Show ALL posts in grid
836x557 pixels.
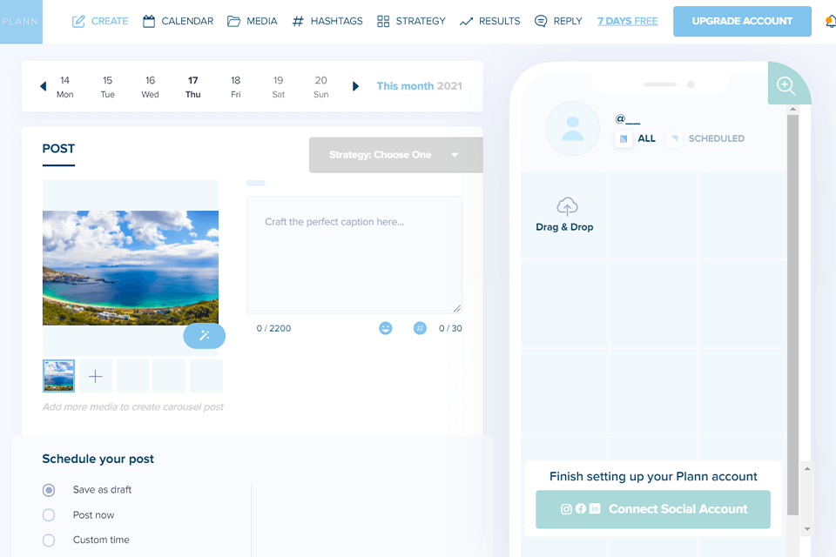(x=636, y=138)
